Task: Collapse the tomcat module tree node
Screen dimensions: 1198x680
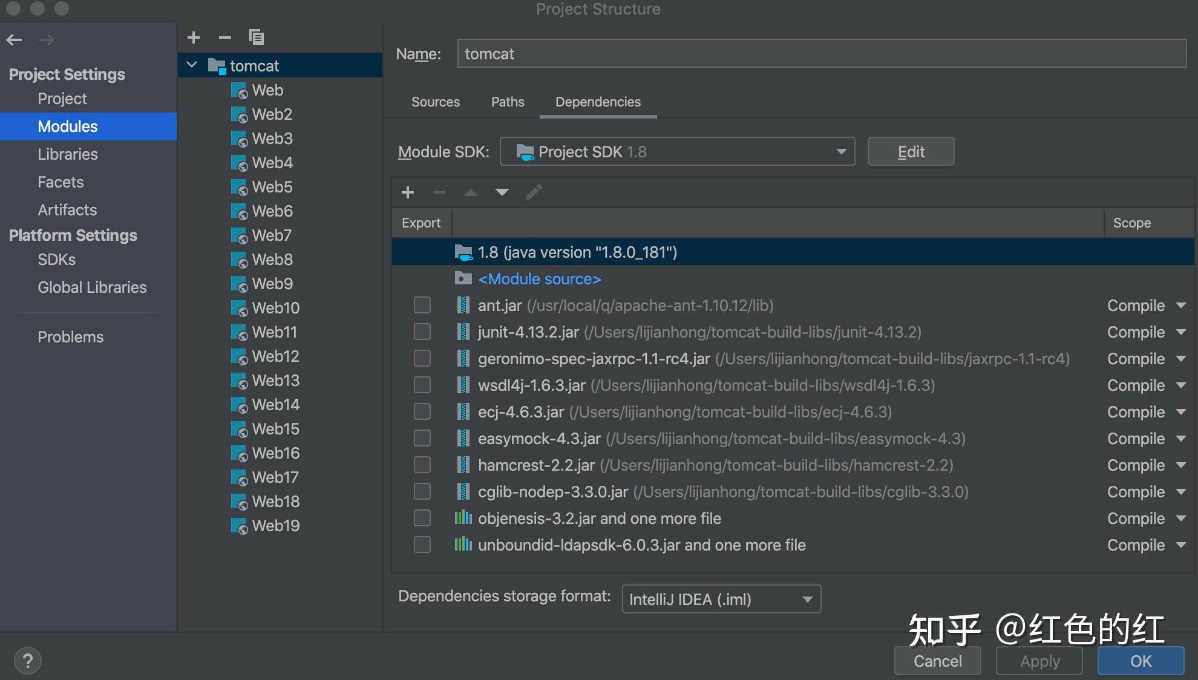Action: click(x=192, y=65)
